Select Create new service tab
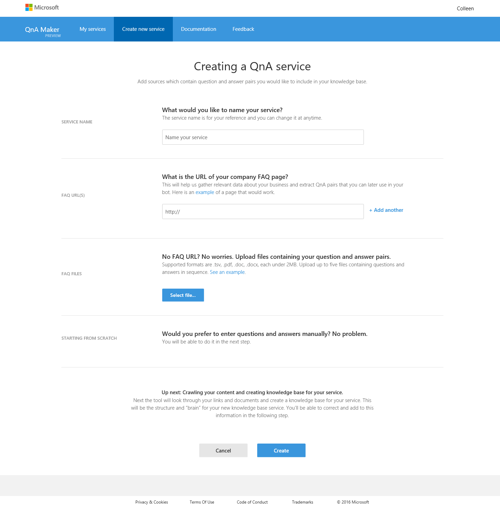 pos(143,29)
